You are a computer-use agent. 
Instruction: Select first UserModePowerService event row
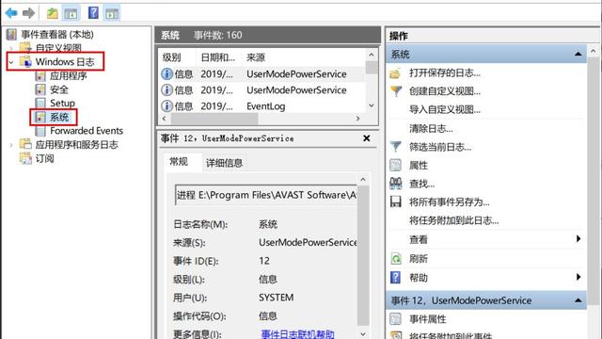pyautogui.click(x=262, y=73)
